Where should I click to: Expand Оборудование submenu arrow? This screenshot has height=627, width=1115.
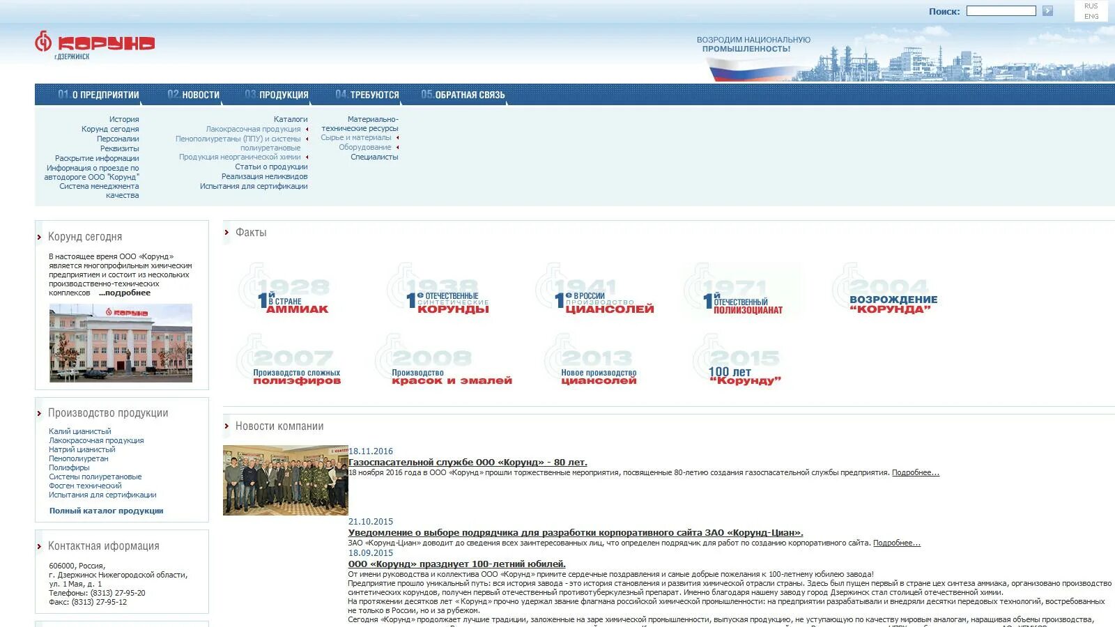click(x=397, y=147)
